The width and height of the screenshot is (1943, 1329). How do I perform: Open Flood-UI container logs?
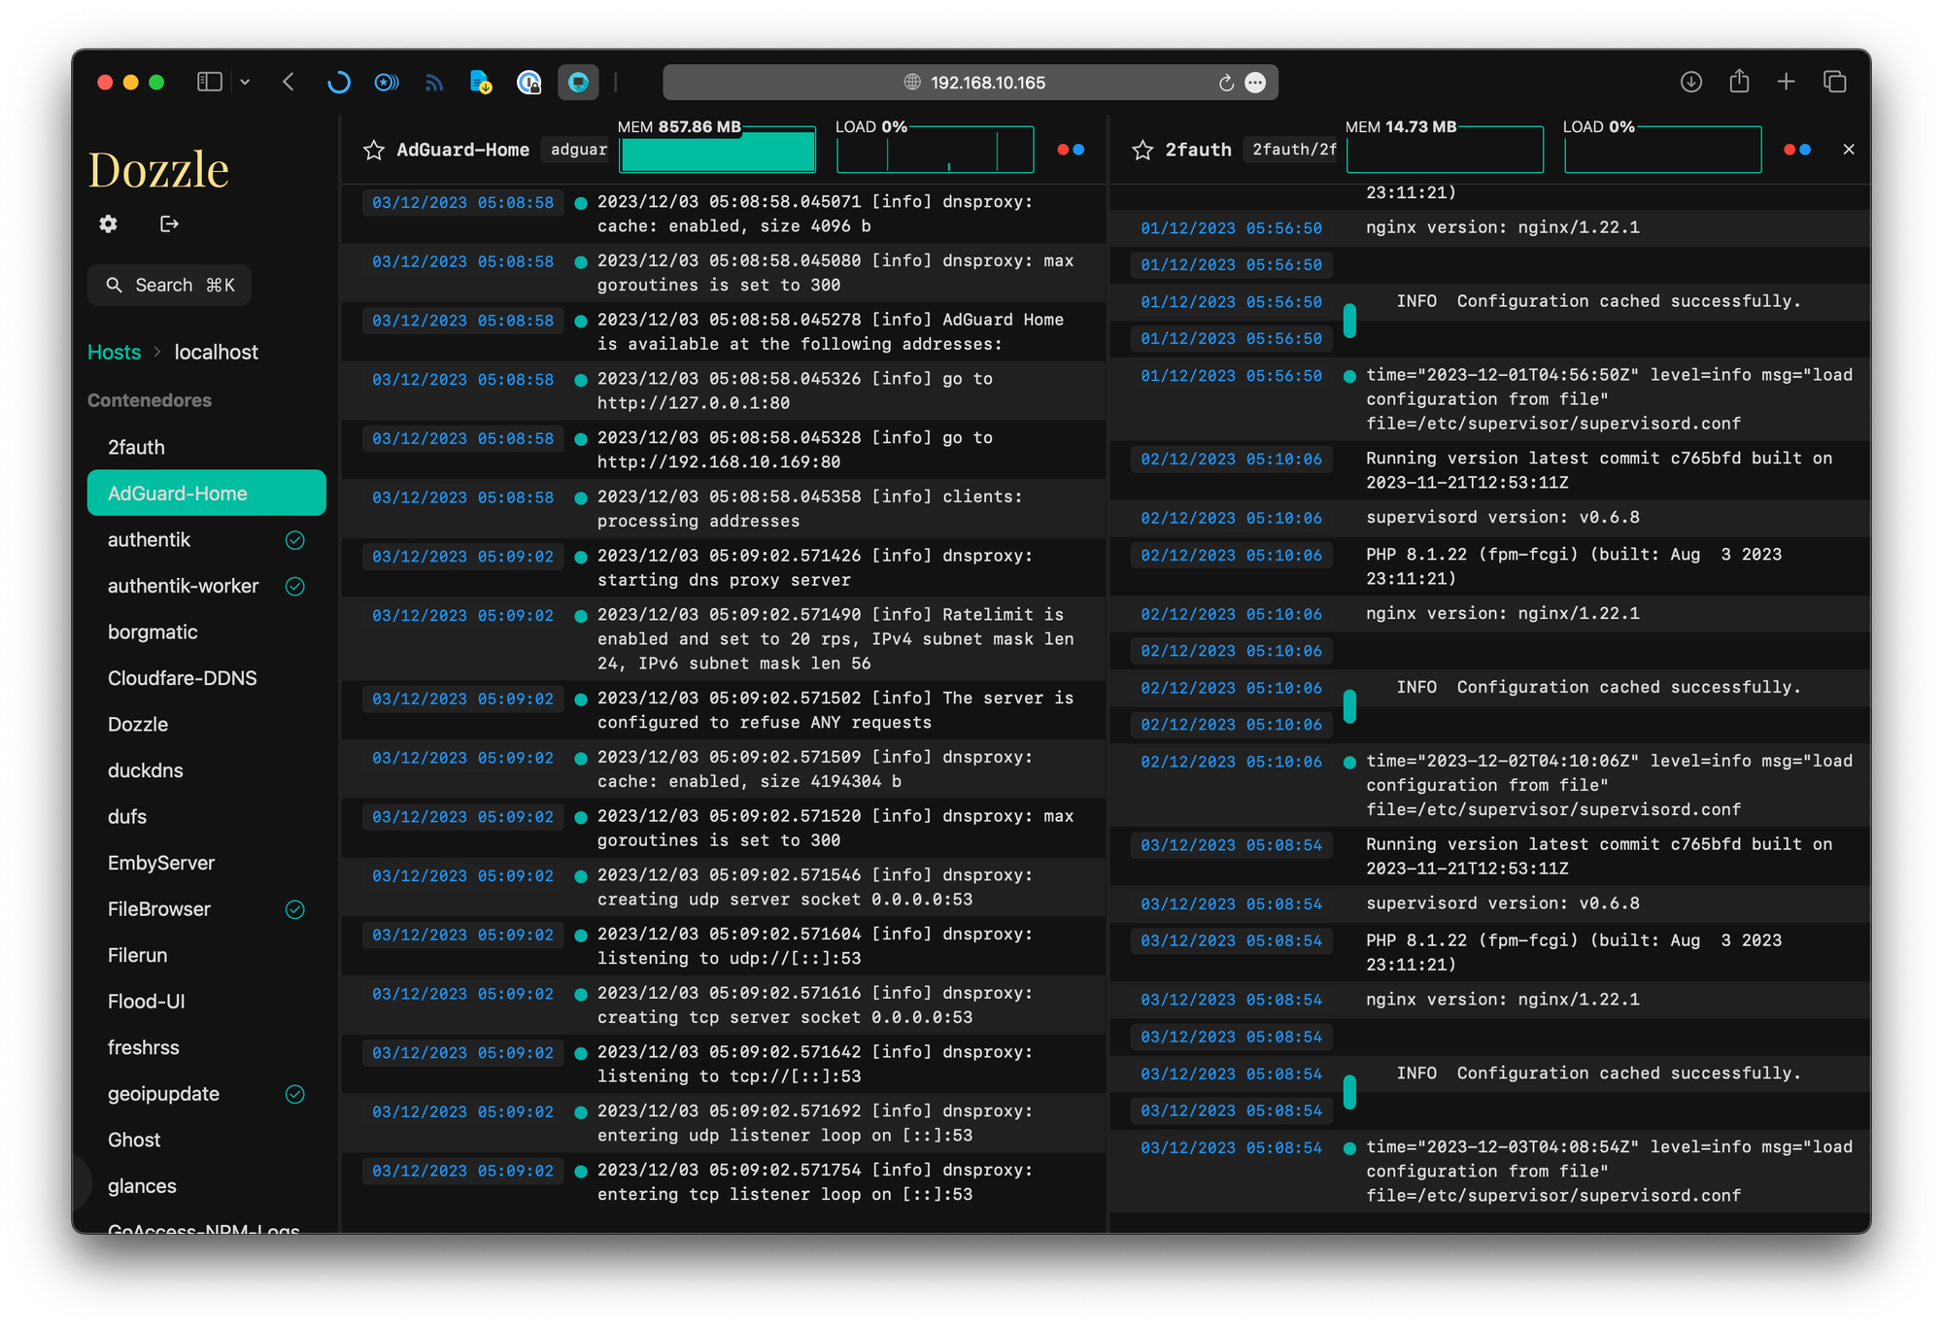coord(206,1001)
